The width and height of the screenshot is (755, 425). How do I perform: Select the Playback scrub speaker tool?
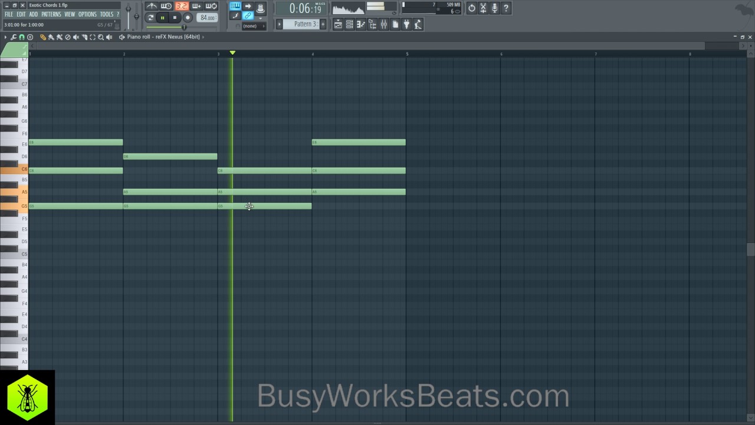[x=109, y=37]
